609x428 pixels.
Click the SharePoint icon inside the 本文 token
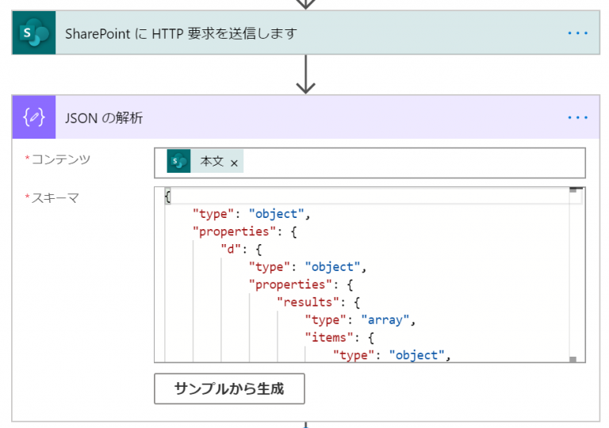point(178,162)
